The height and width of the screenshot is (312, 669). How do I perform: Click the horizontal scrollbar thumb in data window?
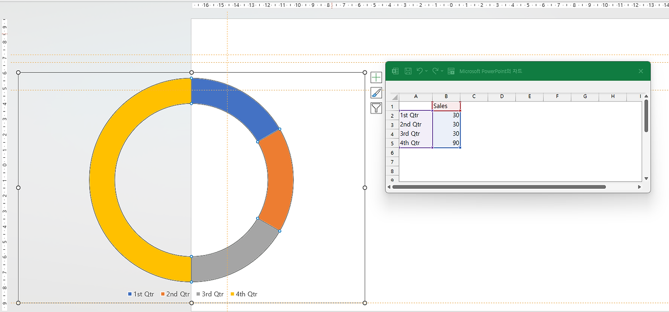click(499, 187)
